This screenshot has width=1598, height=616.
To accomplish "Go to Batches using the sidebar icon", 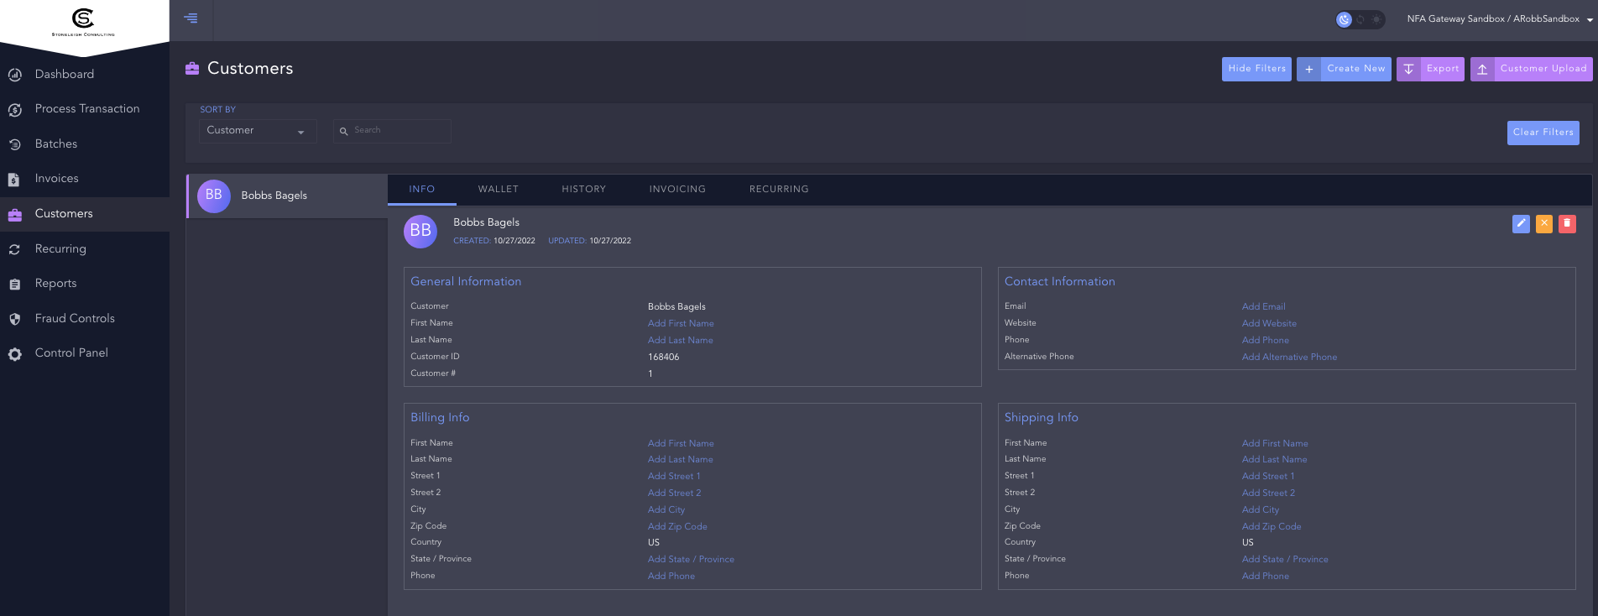I will click(x=15, y=144).
